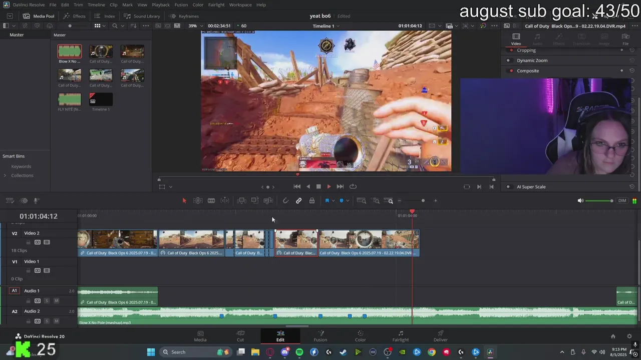Screen dimensions: 641x360
Task: Open the Fairlight menu
Action: 216,4
